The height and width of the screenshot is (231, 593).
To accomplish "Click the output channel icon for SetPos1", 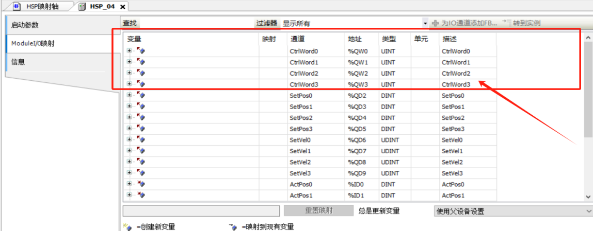I will (141, 106).
